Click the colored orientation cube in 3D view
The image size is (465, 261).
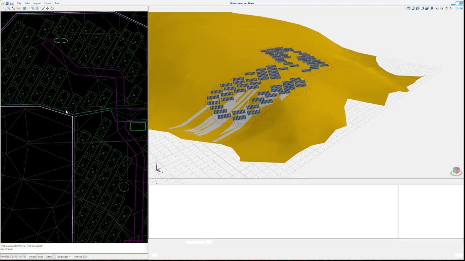coord(456,171)
